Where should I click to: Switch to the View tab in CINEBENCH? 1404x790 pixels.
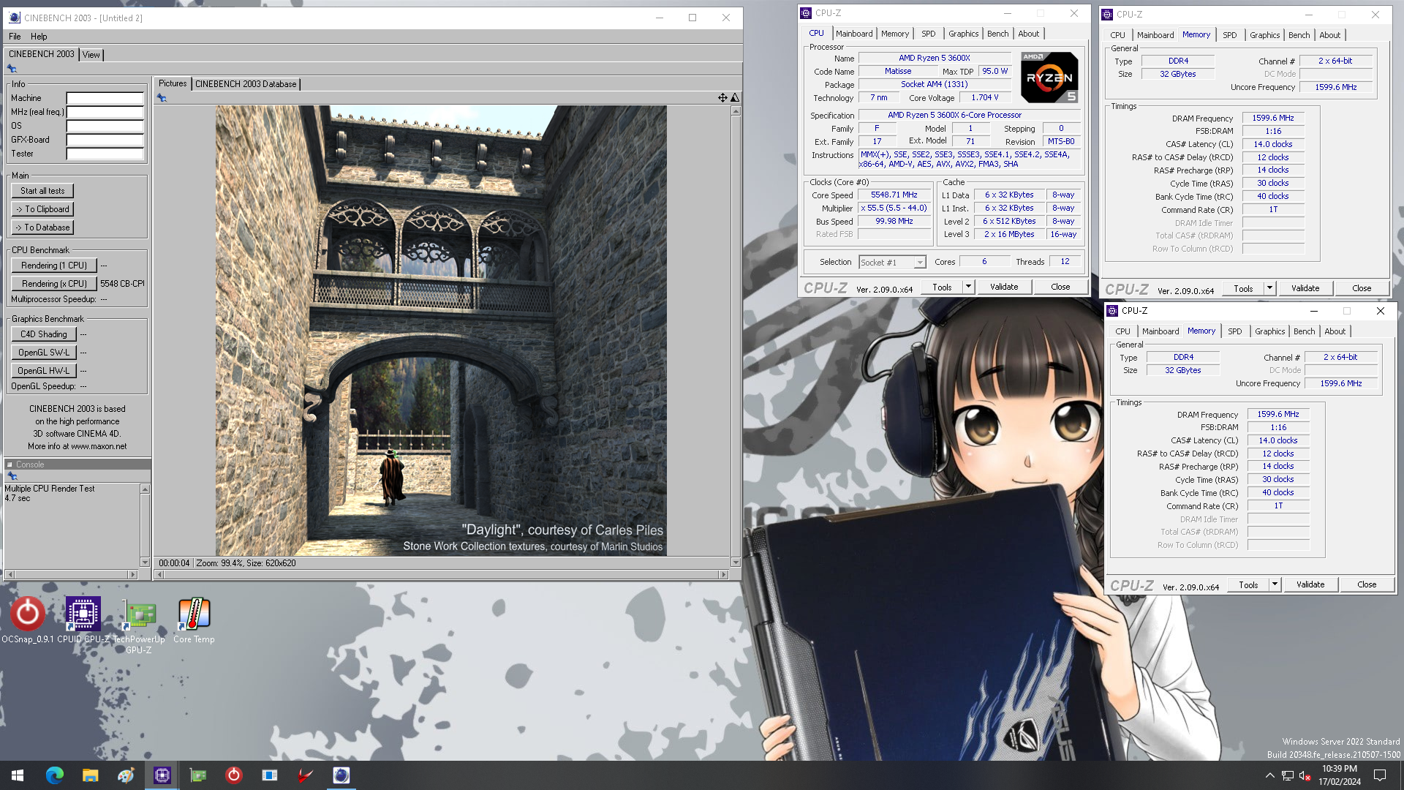(91, 55)
